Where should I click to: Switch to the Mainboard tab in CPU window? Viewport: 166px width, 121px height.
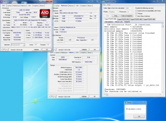[16, 6]
